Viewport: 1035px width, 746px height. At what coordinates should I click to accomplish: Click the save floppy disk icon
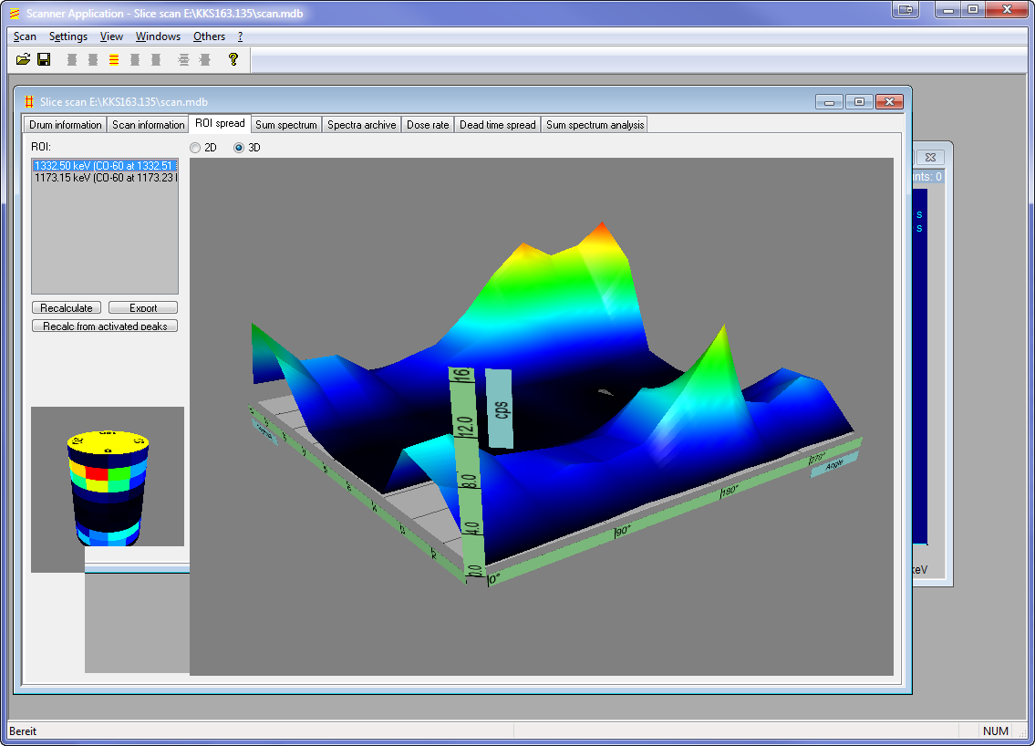(x=43, y=59)
